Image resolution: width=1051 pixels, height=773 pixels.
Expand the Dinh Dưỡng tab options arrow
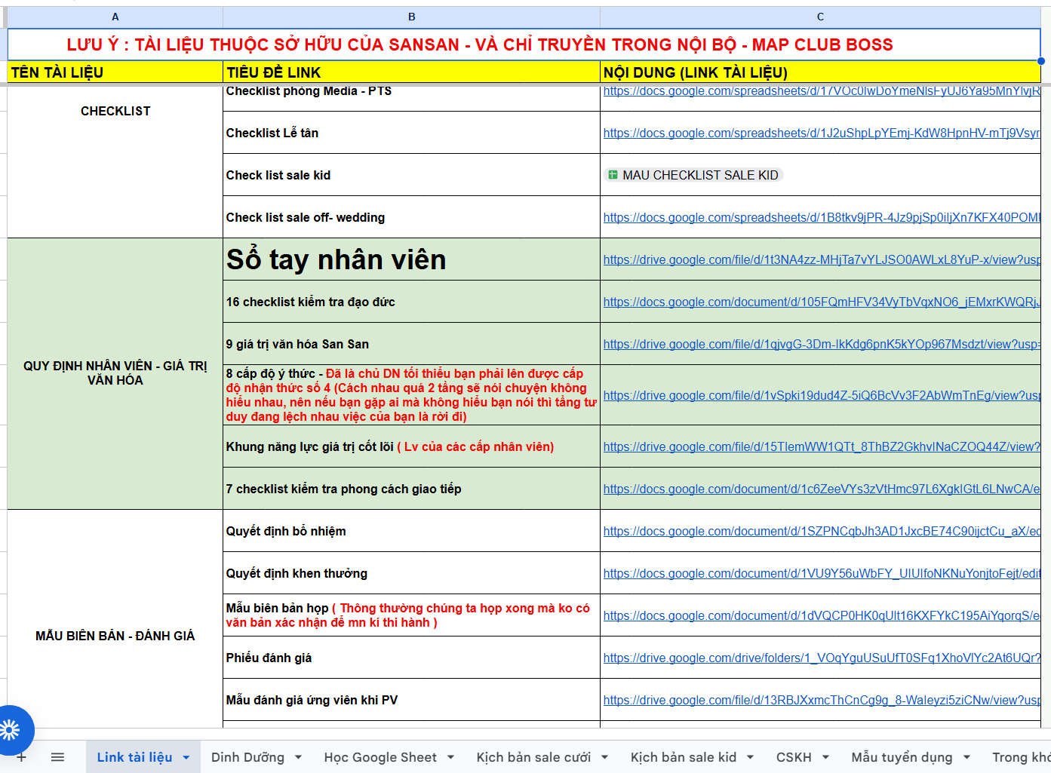pyautogui.click(x=299, y=757)
